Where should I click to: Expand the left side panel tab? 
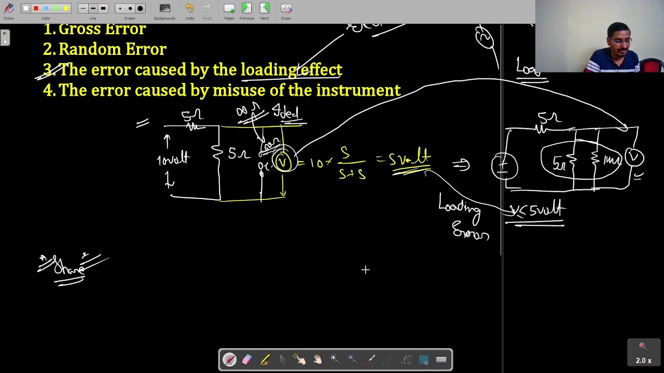[x=5, y=38]
